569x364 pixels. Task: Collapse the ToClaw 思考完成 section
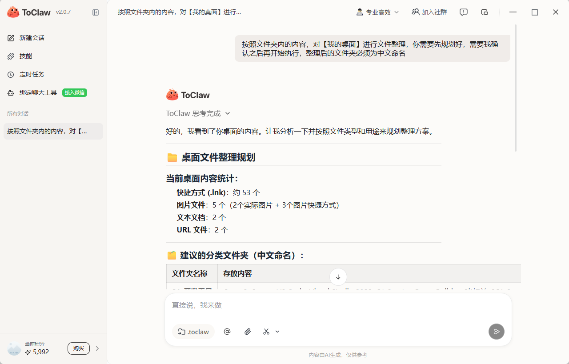click(227, 113)
